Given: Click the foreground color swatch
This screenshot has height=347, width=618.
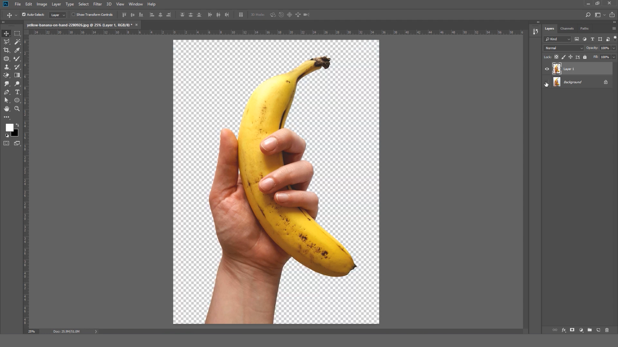Looking at the screenshot, I should pyautogui.click(x=9, y=127).
